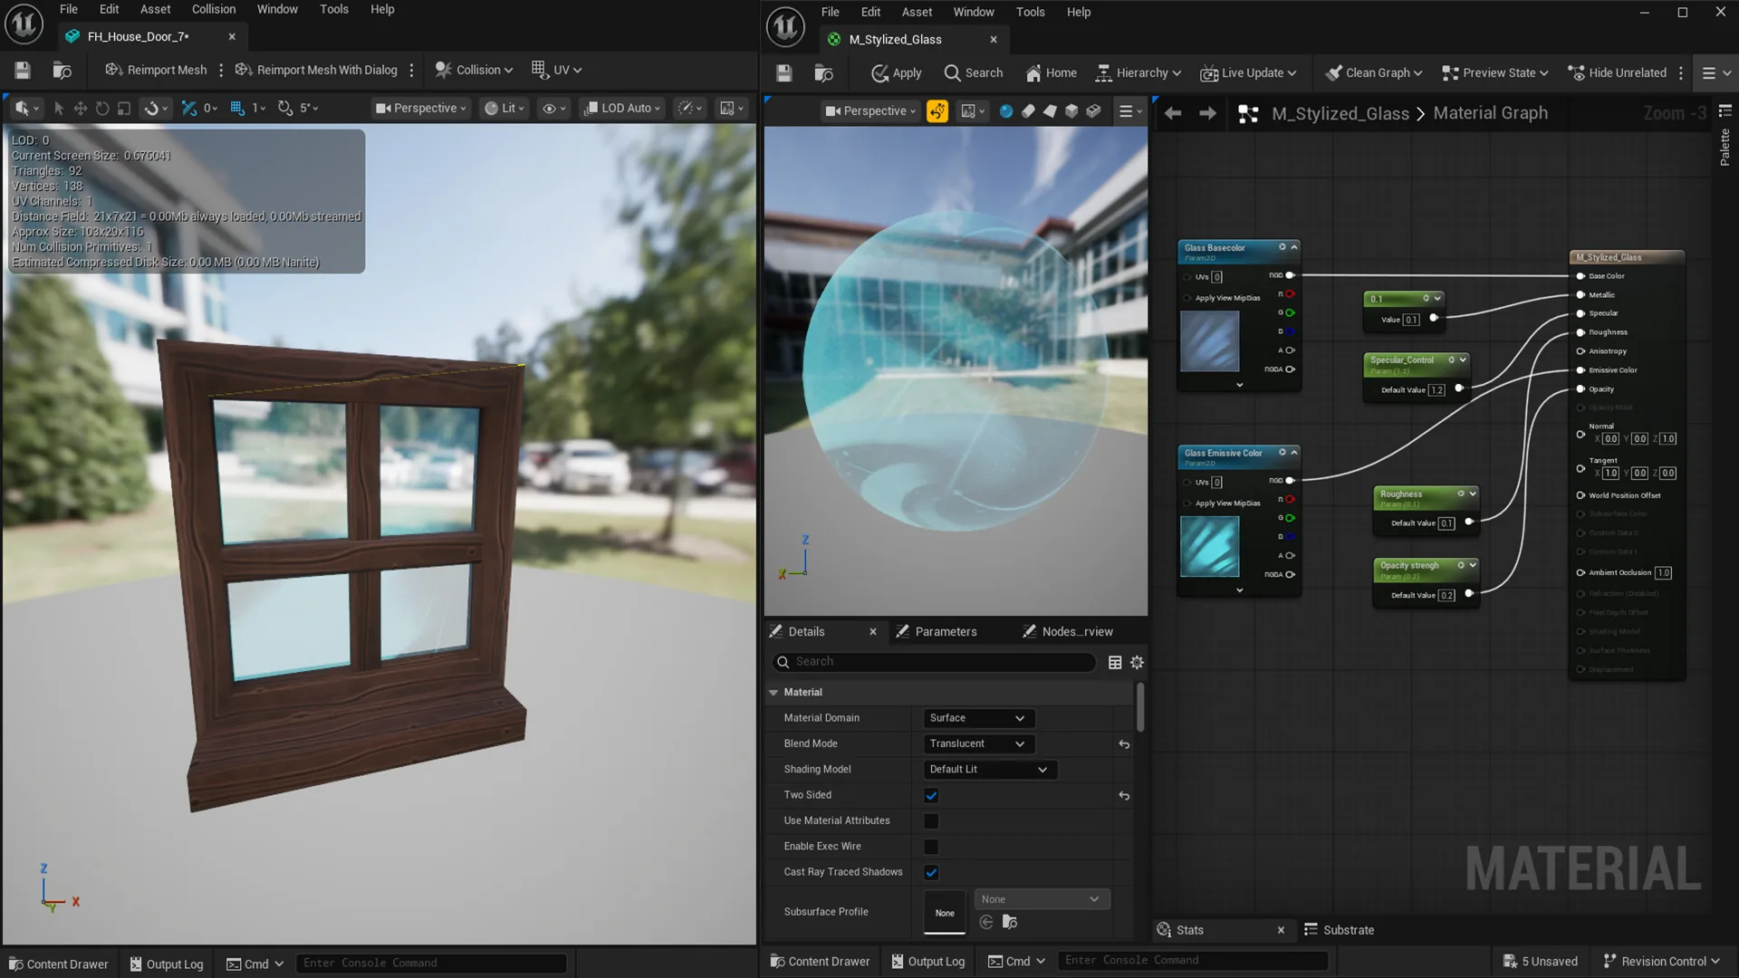Reset Blend Mode to default arrow
The width and height of the screenshot is (1739, 978).
1124,744
